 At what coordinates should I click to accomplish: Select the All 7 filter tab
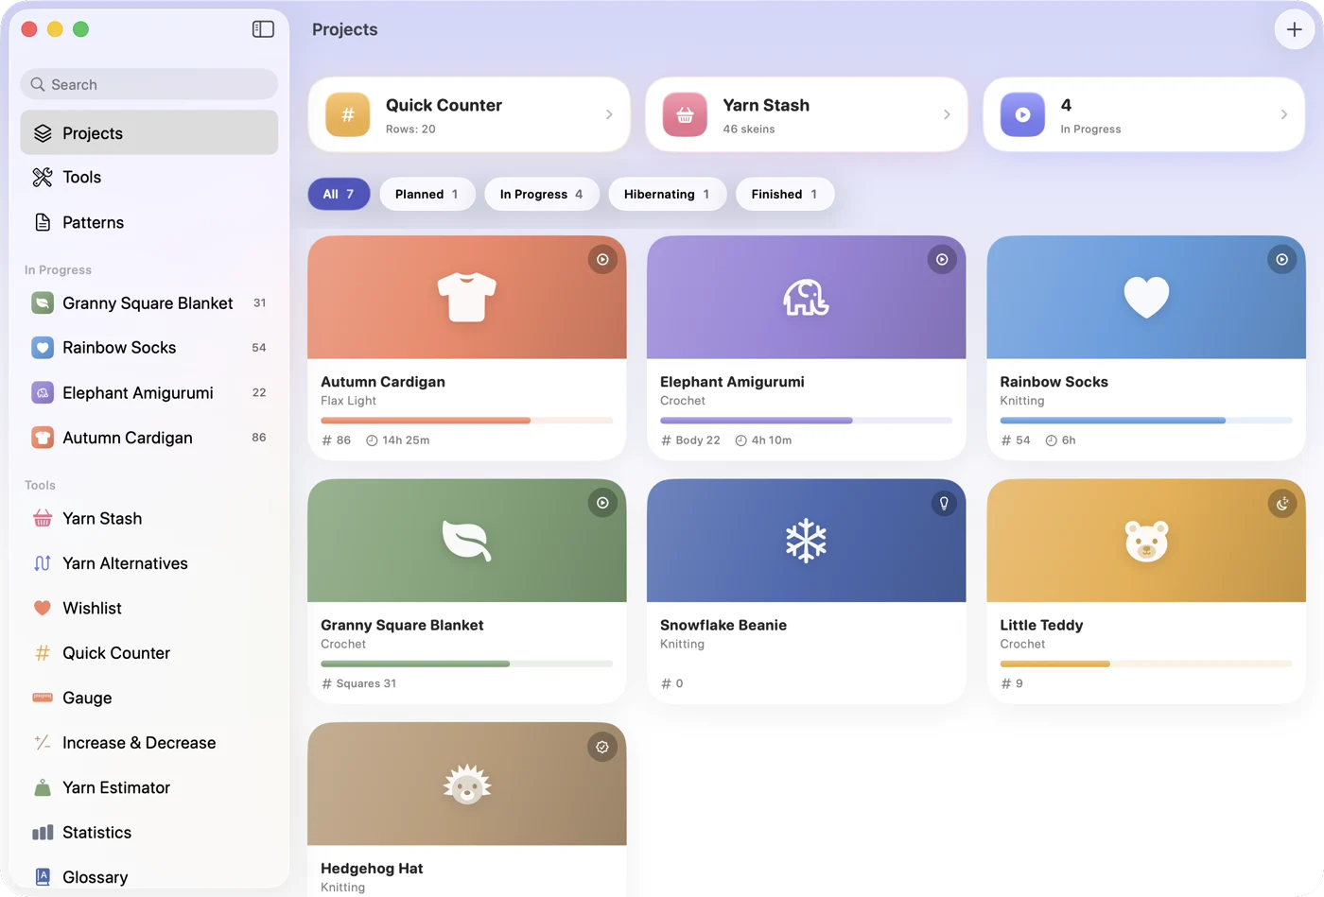(339, 194)
